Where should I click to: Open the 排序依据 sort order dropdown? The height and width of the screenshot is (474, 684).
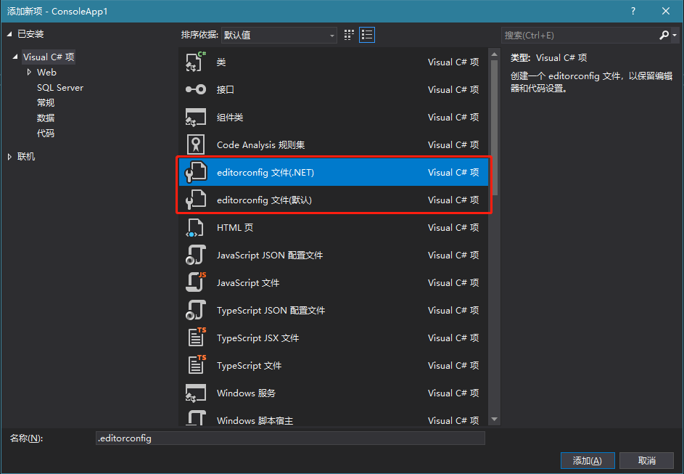(x=331, y=35)
